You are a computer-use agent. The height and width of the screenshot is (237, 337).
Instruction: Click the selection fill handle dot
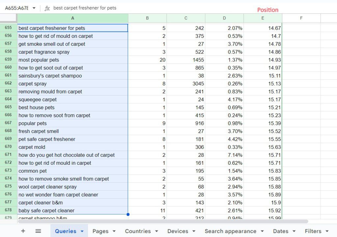coord(128,214)
